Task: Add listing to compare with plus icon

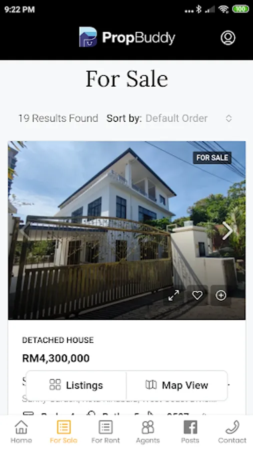Action: tap(221, 295)
